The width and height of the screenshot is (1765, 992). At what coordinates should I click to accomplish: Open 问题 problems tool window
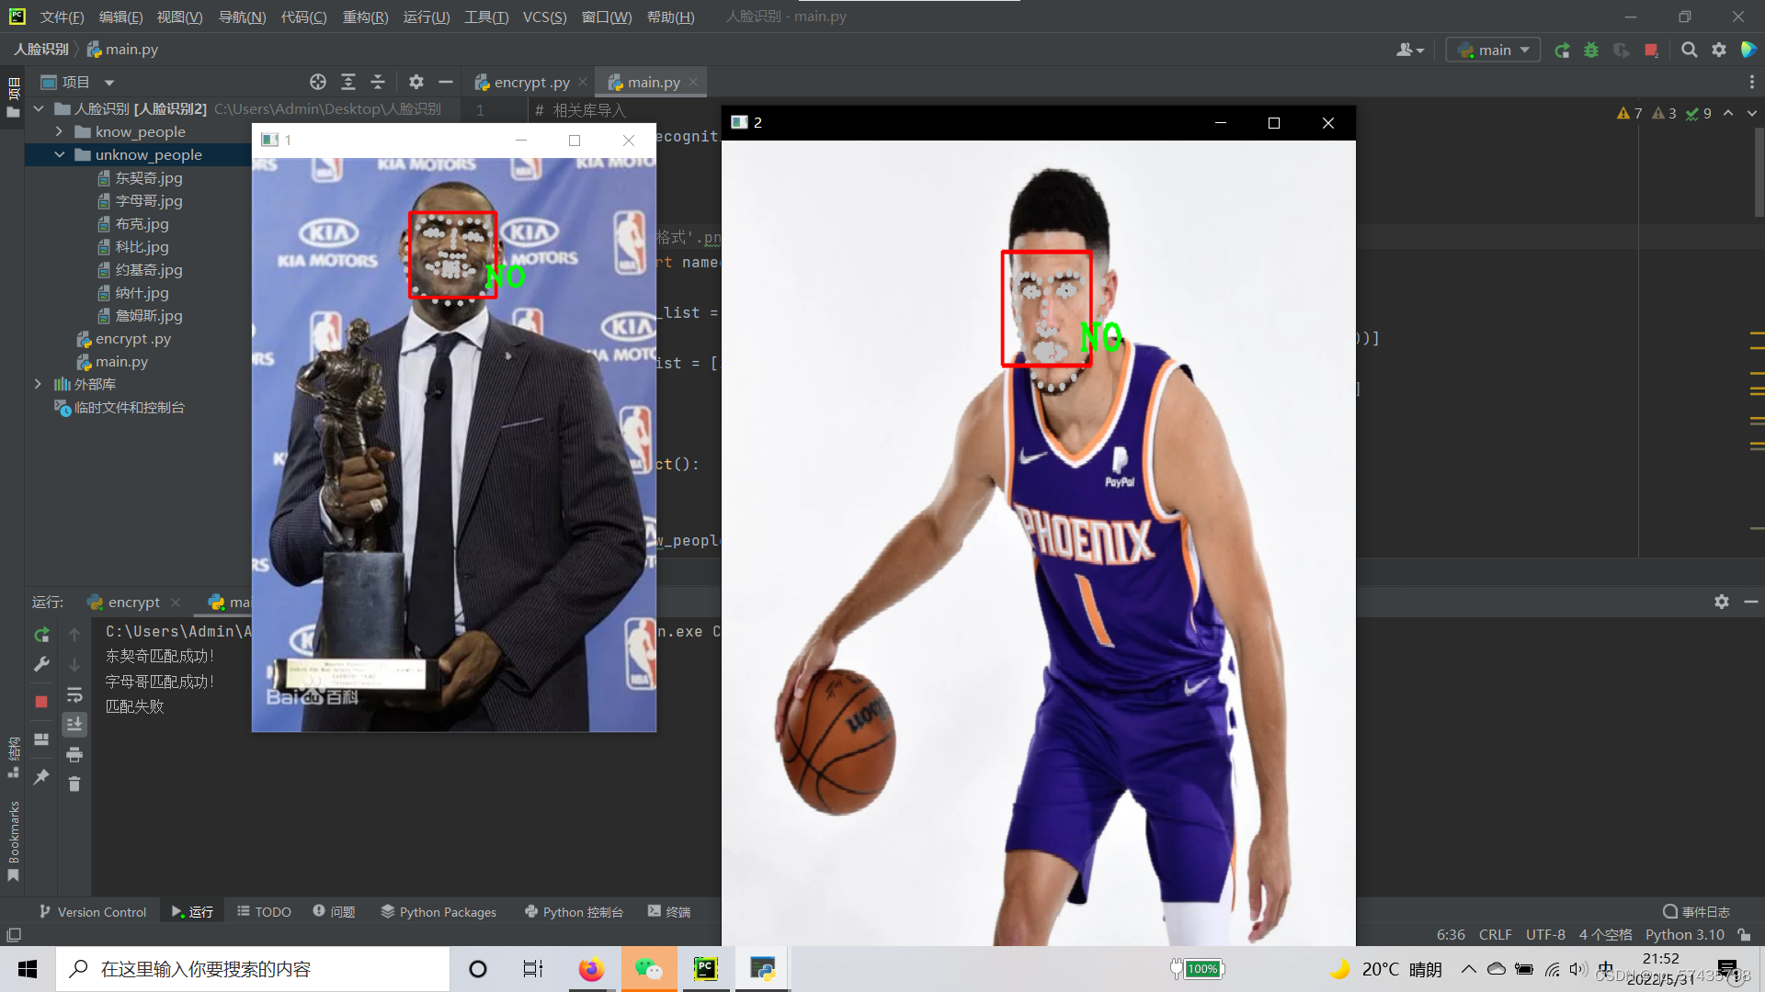coord(334,912)
